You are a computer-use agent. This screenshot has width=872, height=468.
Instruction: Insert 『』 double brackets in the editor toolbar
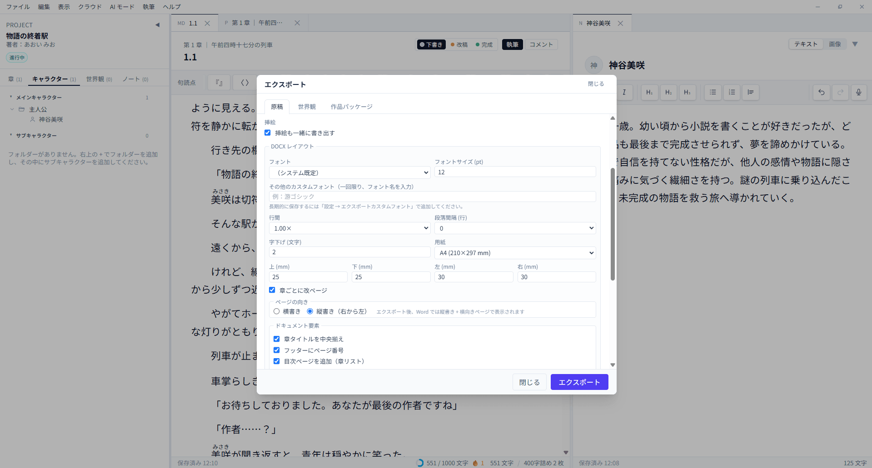pos(219,83)
